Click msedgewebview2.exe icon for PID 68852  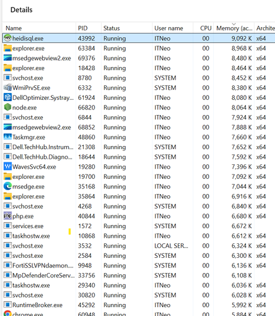click(x=8, y=127)
